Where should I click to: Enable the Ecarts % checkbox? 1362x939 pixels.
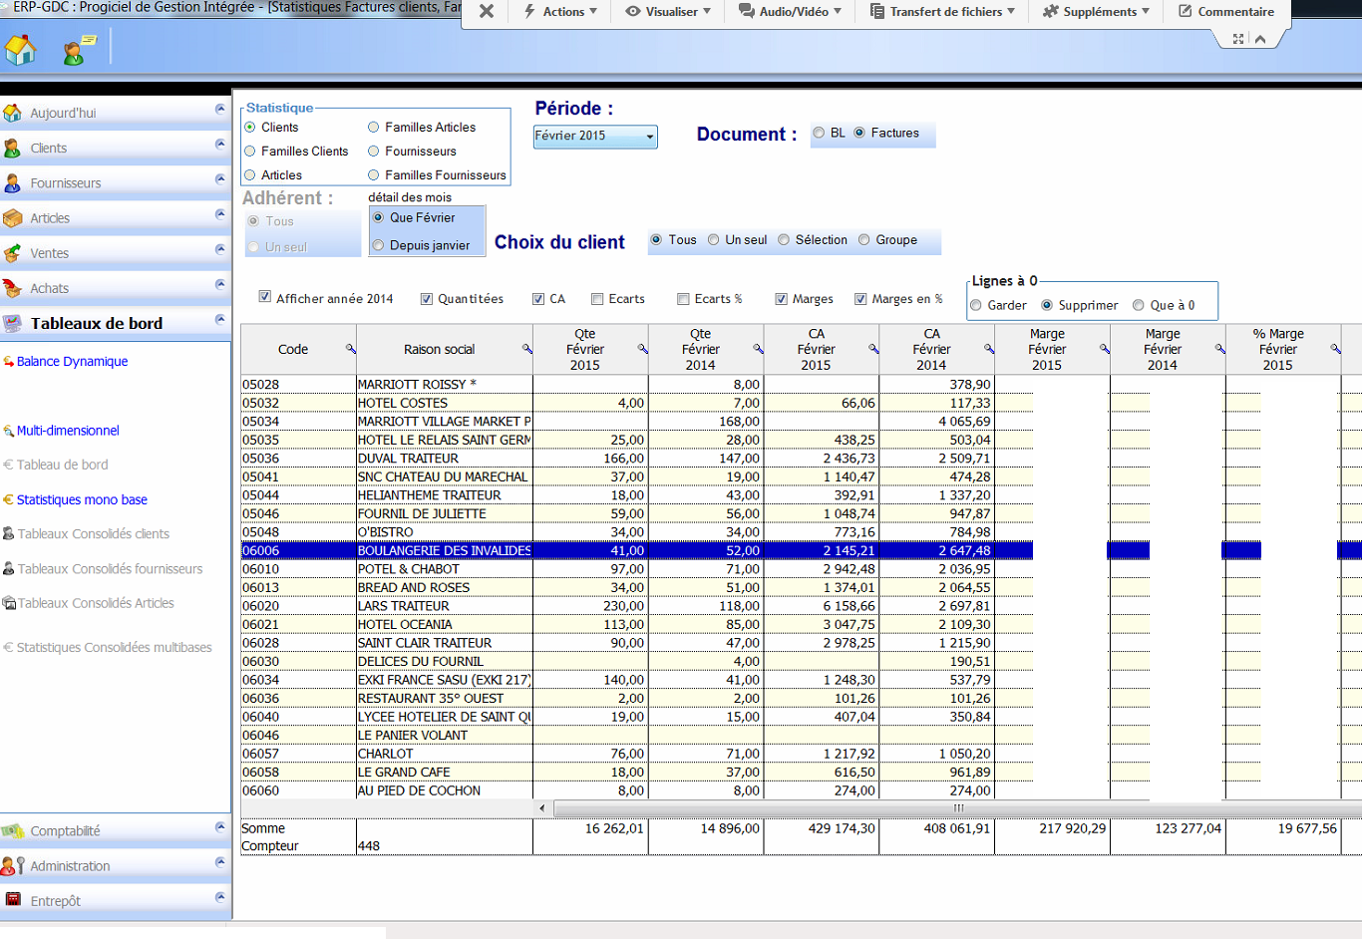pyautogui.click(x=683, y=299)
